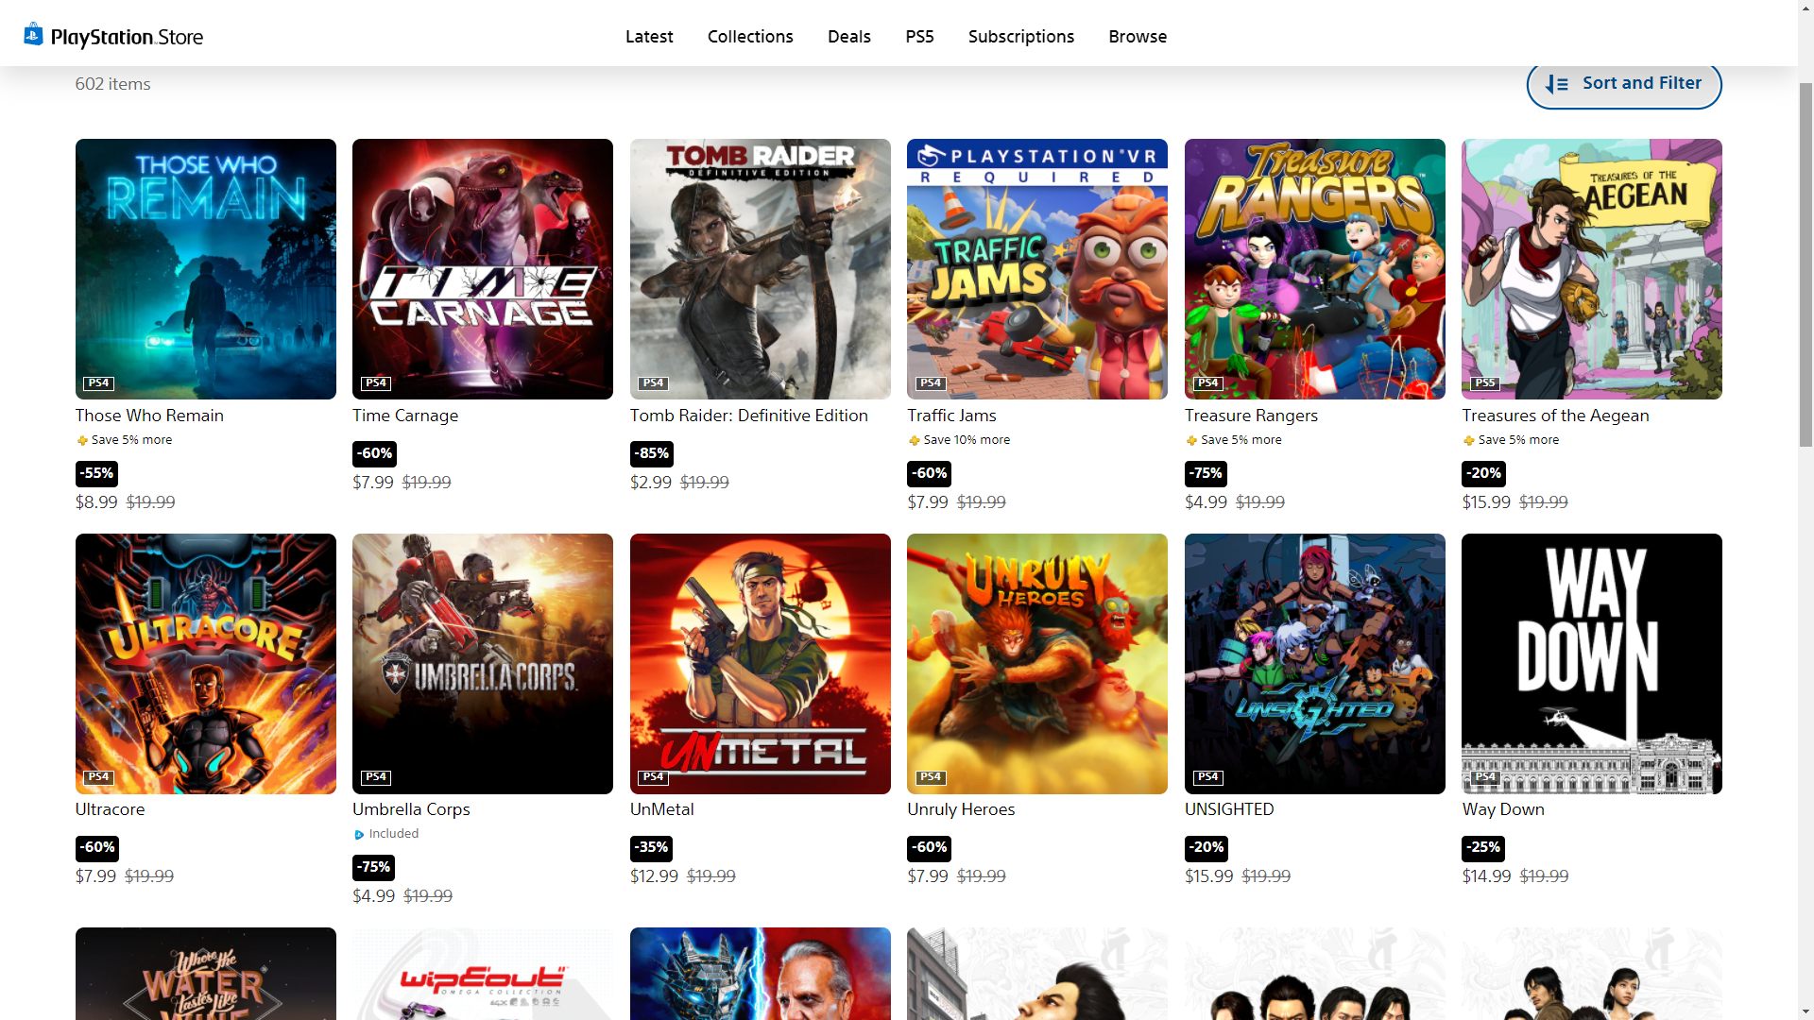Image resolution: width=1814 pixels, height=1020 pixels.
Task: Open the Browse navigation item
Action: 1138,37
